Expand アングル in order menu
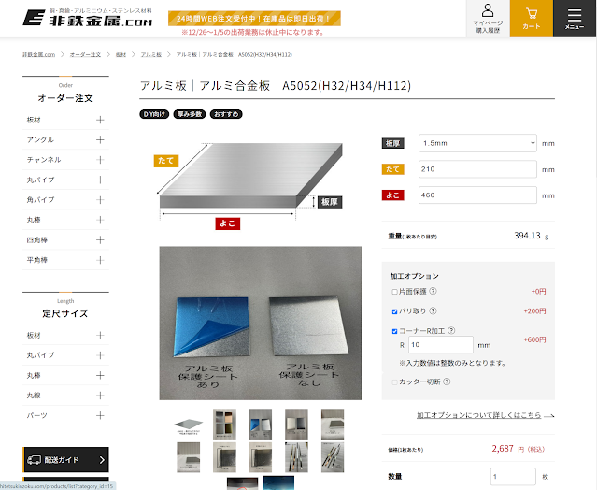The height and width of the screenshot is (490, 597). pos(65,140)
